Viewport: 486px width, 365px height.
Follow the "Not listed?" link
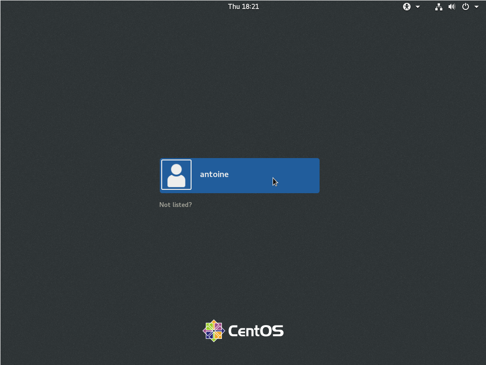175,205
